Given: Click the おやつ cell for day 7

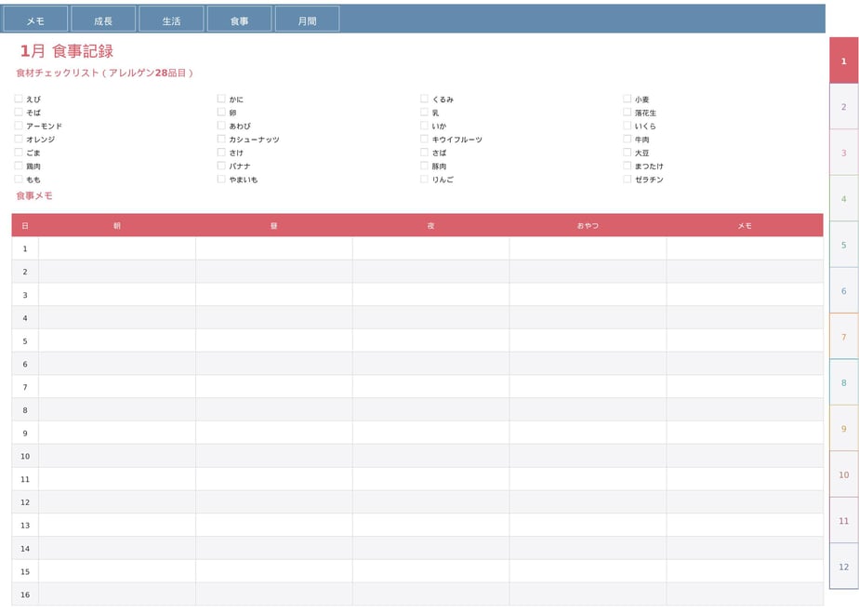Looking at the screenshot, I should (x=588, y=386).
